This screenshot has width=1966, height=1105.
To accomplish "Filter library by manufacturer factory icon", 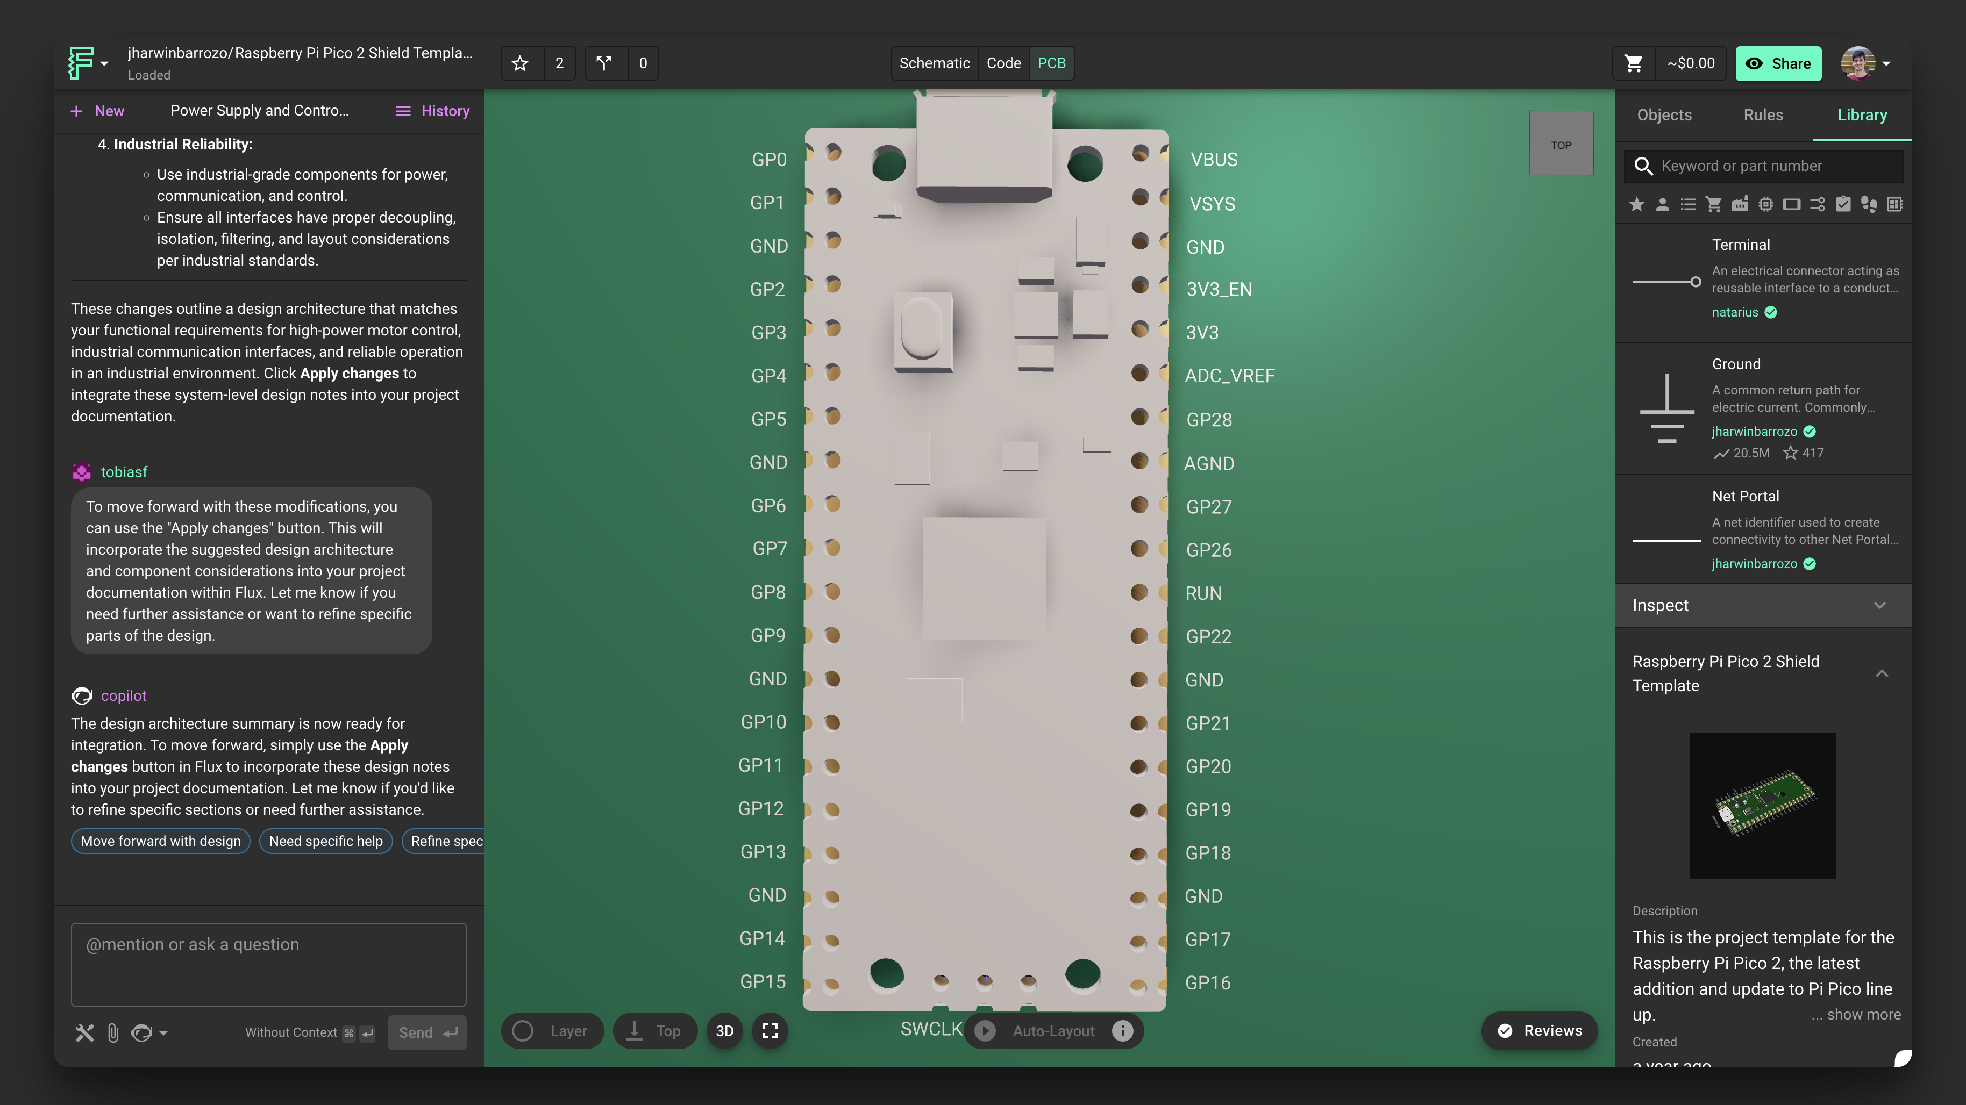I will click(x=1739, y=204).
